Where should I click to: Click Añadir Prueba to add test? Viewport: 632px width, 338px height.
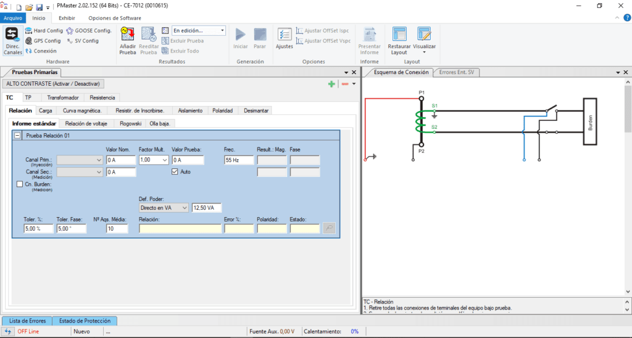click(x=128, y=41)
